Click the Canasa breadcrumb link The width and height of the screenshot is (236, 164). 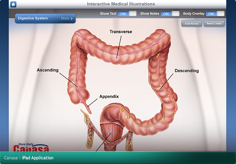11,158
